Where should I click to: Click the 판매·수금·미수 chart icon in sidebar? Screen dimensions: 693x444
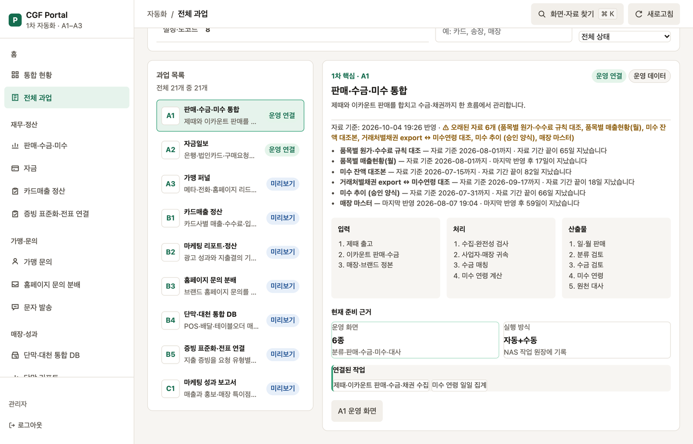click(x=15, y=145)
